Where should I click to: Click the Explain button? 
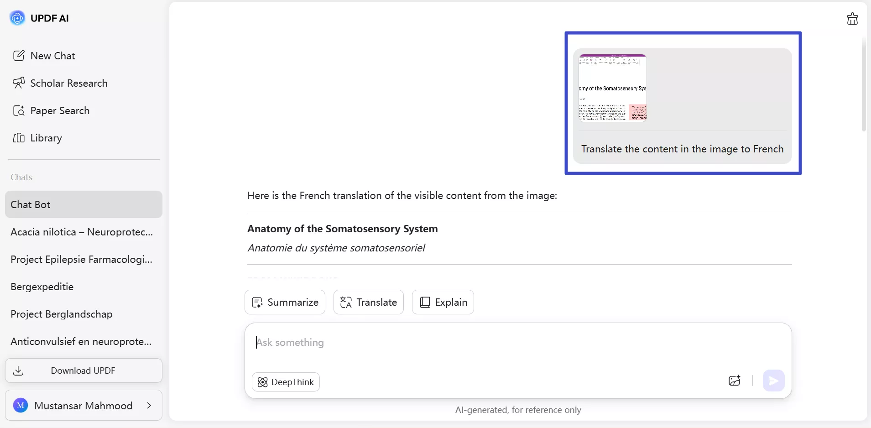tap(443, 302)
